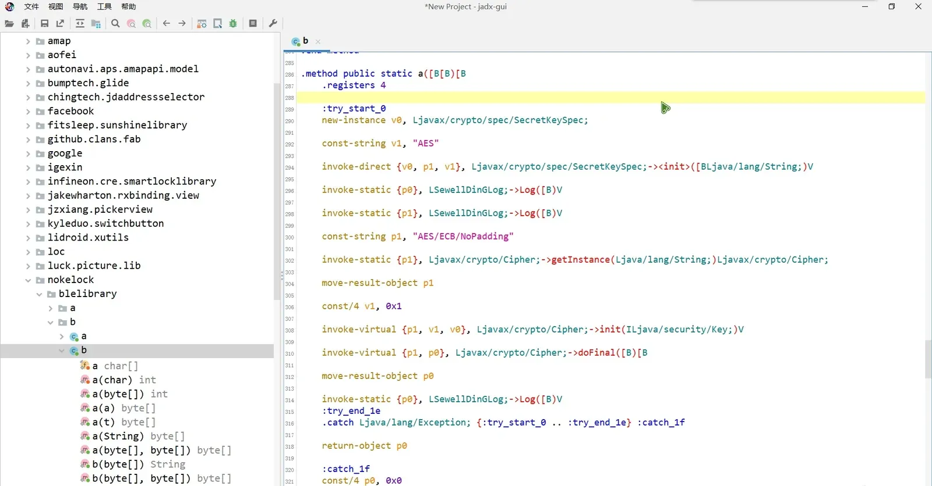This screenshot has width=932, height=486.
Task: Click the add files toolbar icon
Action: click(25, 24)
